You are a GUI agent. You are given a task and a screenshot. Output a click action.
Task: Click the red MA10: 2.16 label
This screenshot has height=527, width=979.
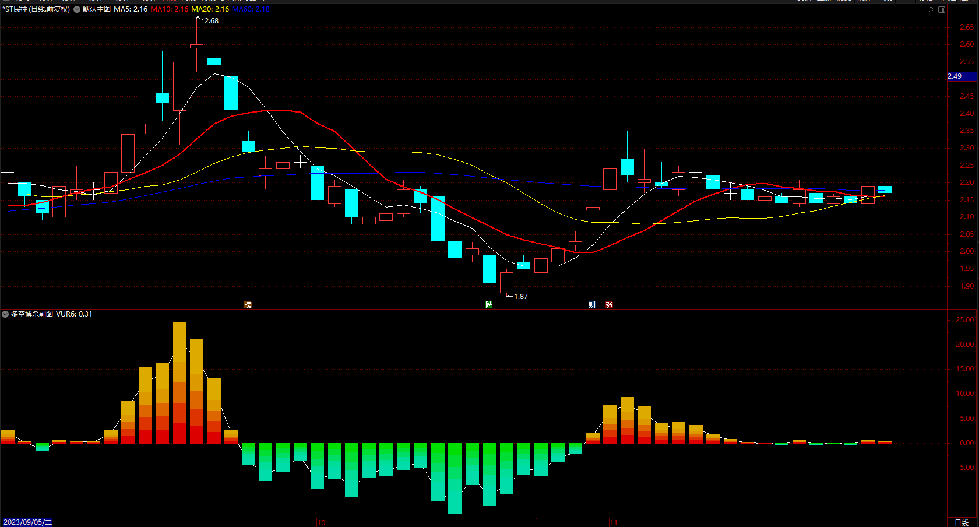coord(170,9)
